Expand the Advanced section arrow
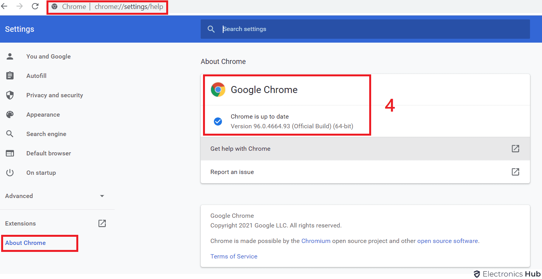Viewport: 542px width, 279px height. coord(102,196)
